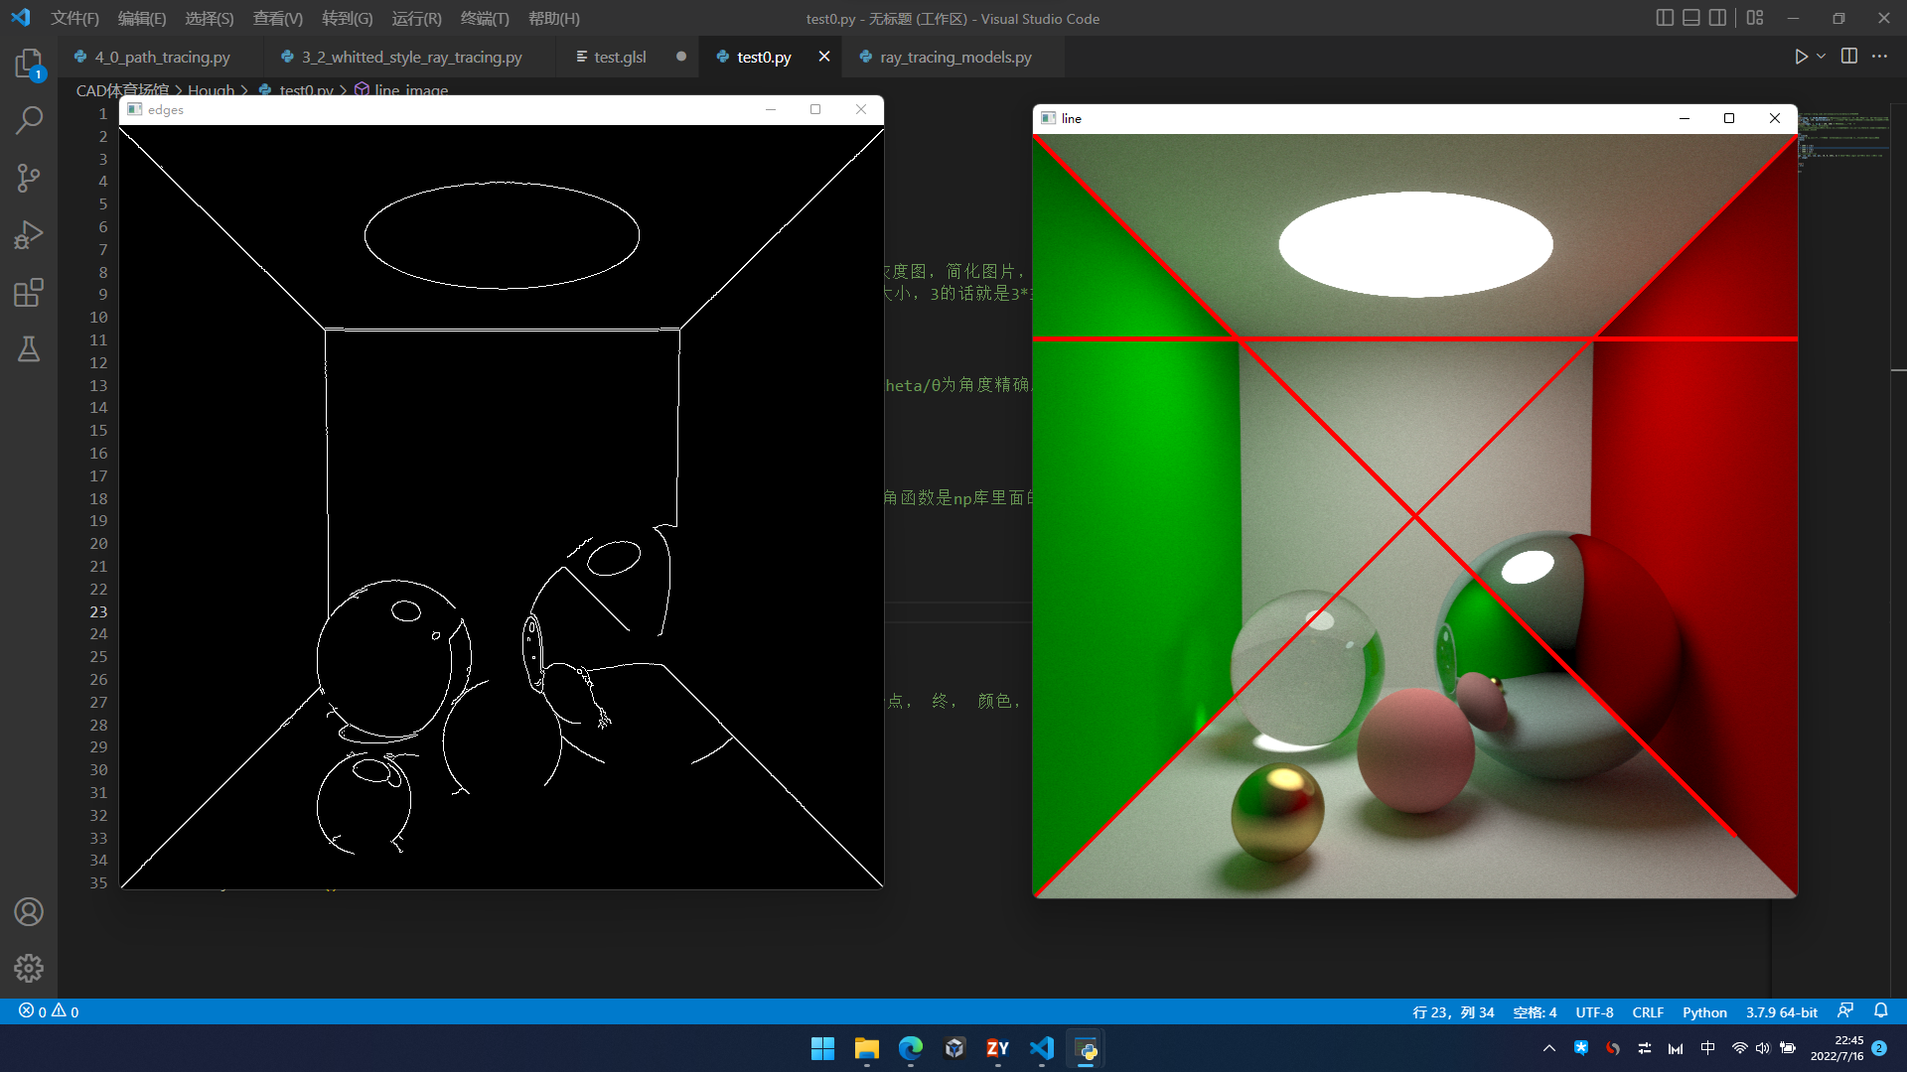Viewport: 1907px width, 1072px height.
Task: Click the Python language mode in status bar
Action: 1704,1012
